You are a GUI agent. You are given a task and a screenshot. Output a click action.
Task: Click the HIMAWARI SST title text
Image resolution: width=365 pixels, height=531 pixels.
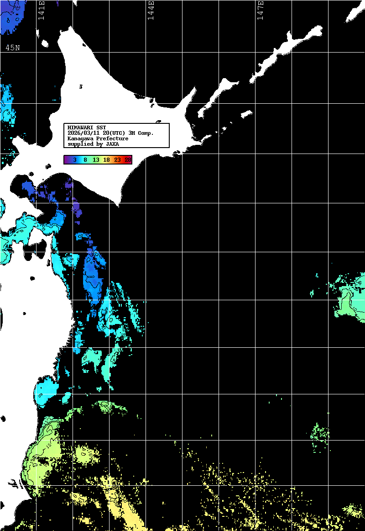click(x=87, y=127)
